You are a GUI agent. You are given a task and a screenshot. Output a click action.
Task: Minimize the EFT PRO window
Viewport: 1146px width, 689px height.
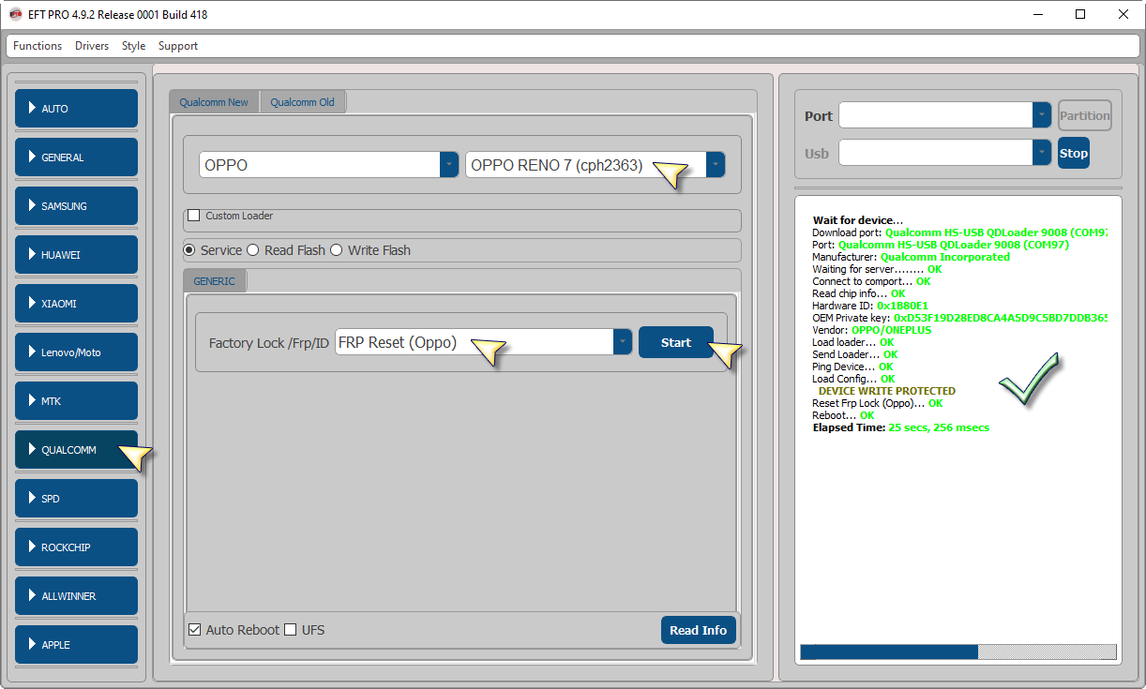coord(1038,14)
